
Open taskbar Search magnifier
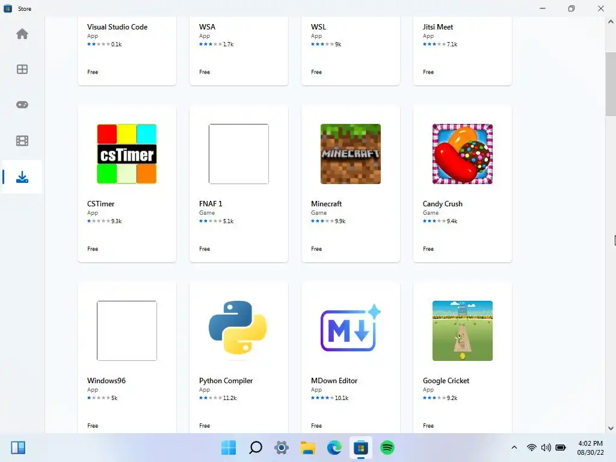(255, 448)
